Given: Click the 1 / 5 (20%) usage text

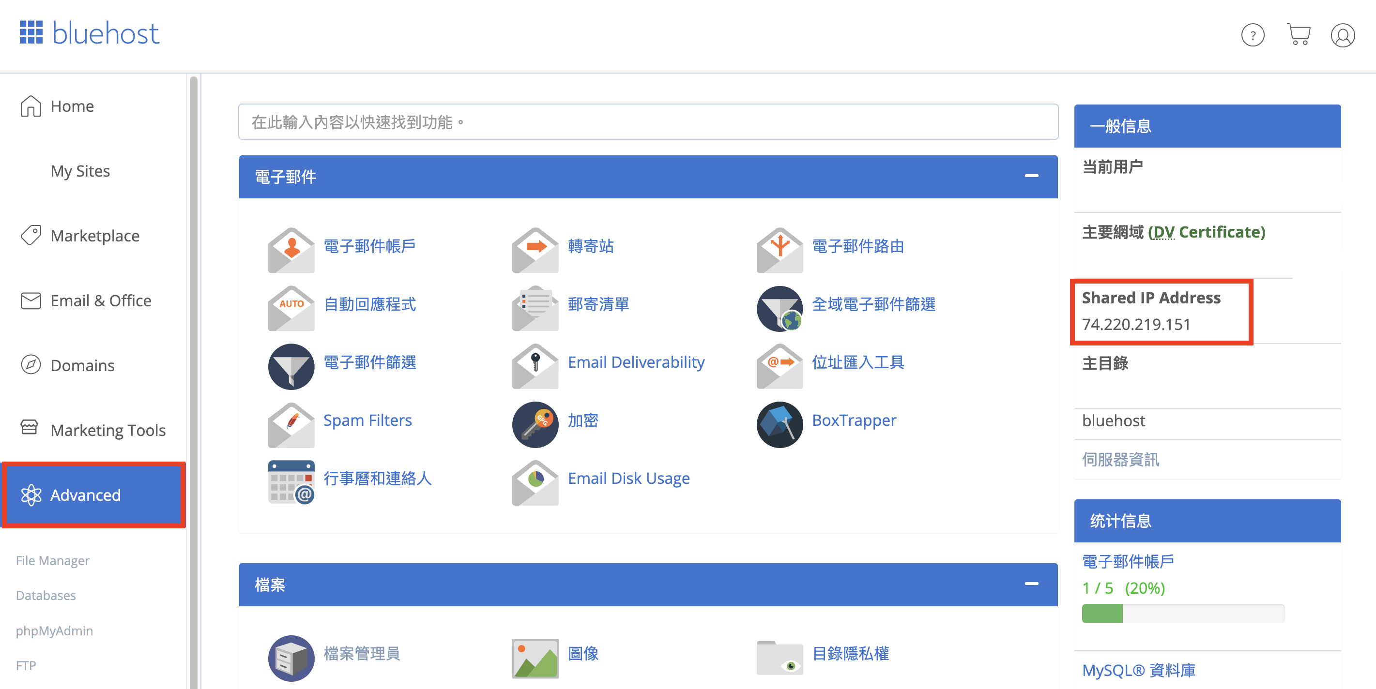Looking at the screenshot, I should [x=1123, y=588].
